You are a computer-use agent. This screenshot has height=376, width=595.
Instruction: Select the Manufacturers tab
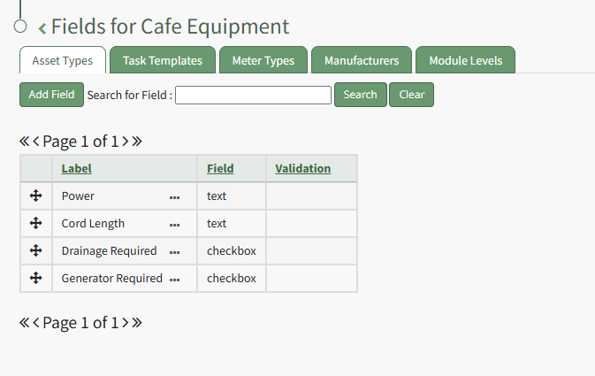[x=361, y=61]
